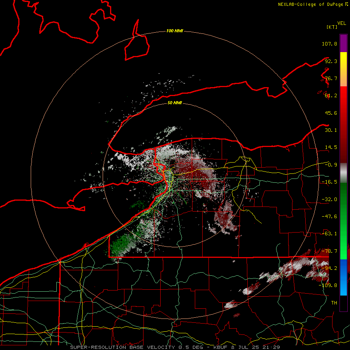Image resolution: width=350 pixels, height=350 pixels.
Task: Click the purple segment of the velocity color bar
Action: click(343, 43)
